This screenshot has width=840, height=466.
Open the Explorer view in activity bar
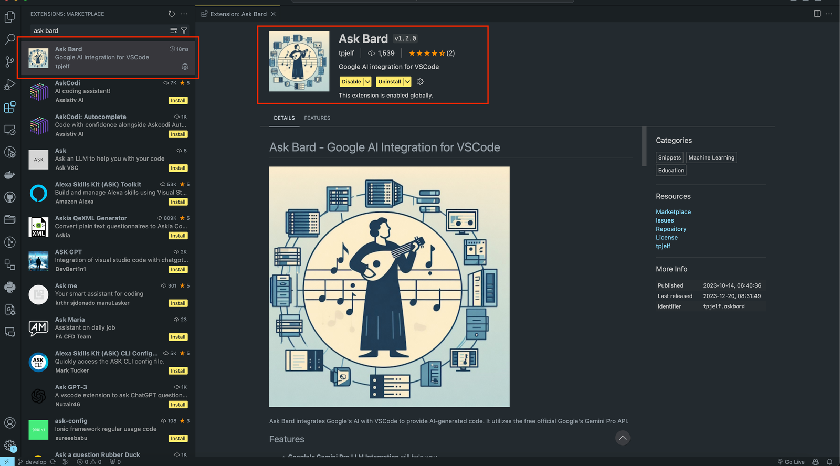(x=9, y=17)
